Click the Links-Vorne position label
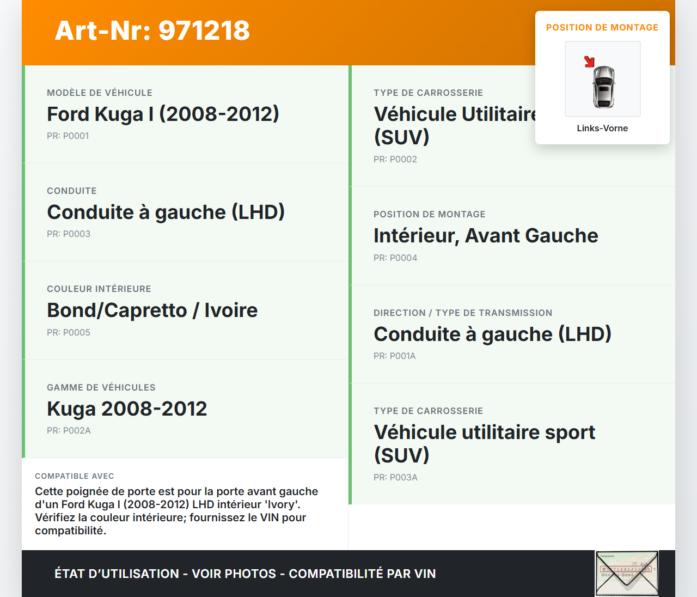This screenshot has height=597, width=697. pos(602,128)
